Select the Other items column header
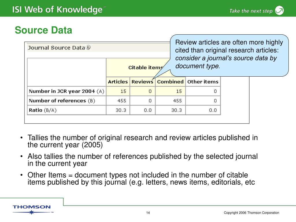Image resolution: width=296 pixels, height=222 pixels. tap(203, 82)
